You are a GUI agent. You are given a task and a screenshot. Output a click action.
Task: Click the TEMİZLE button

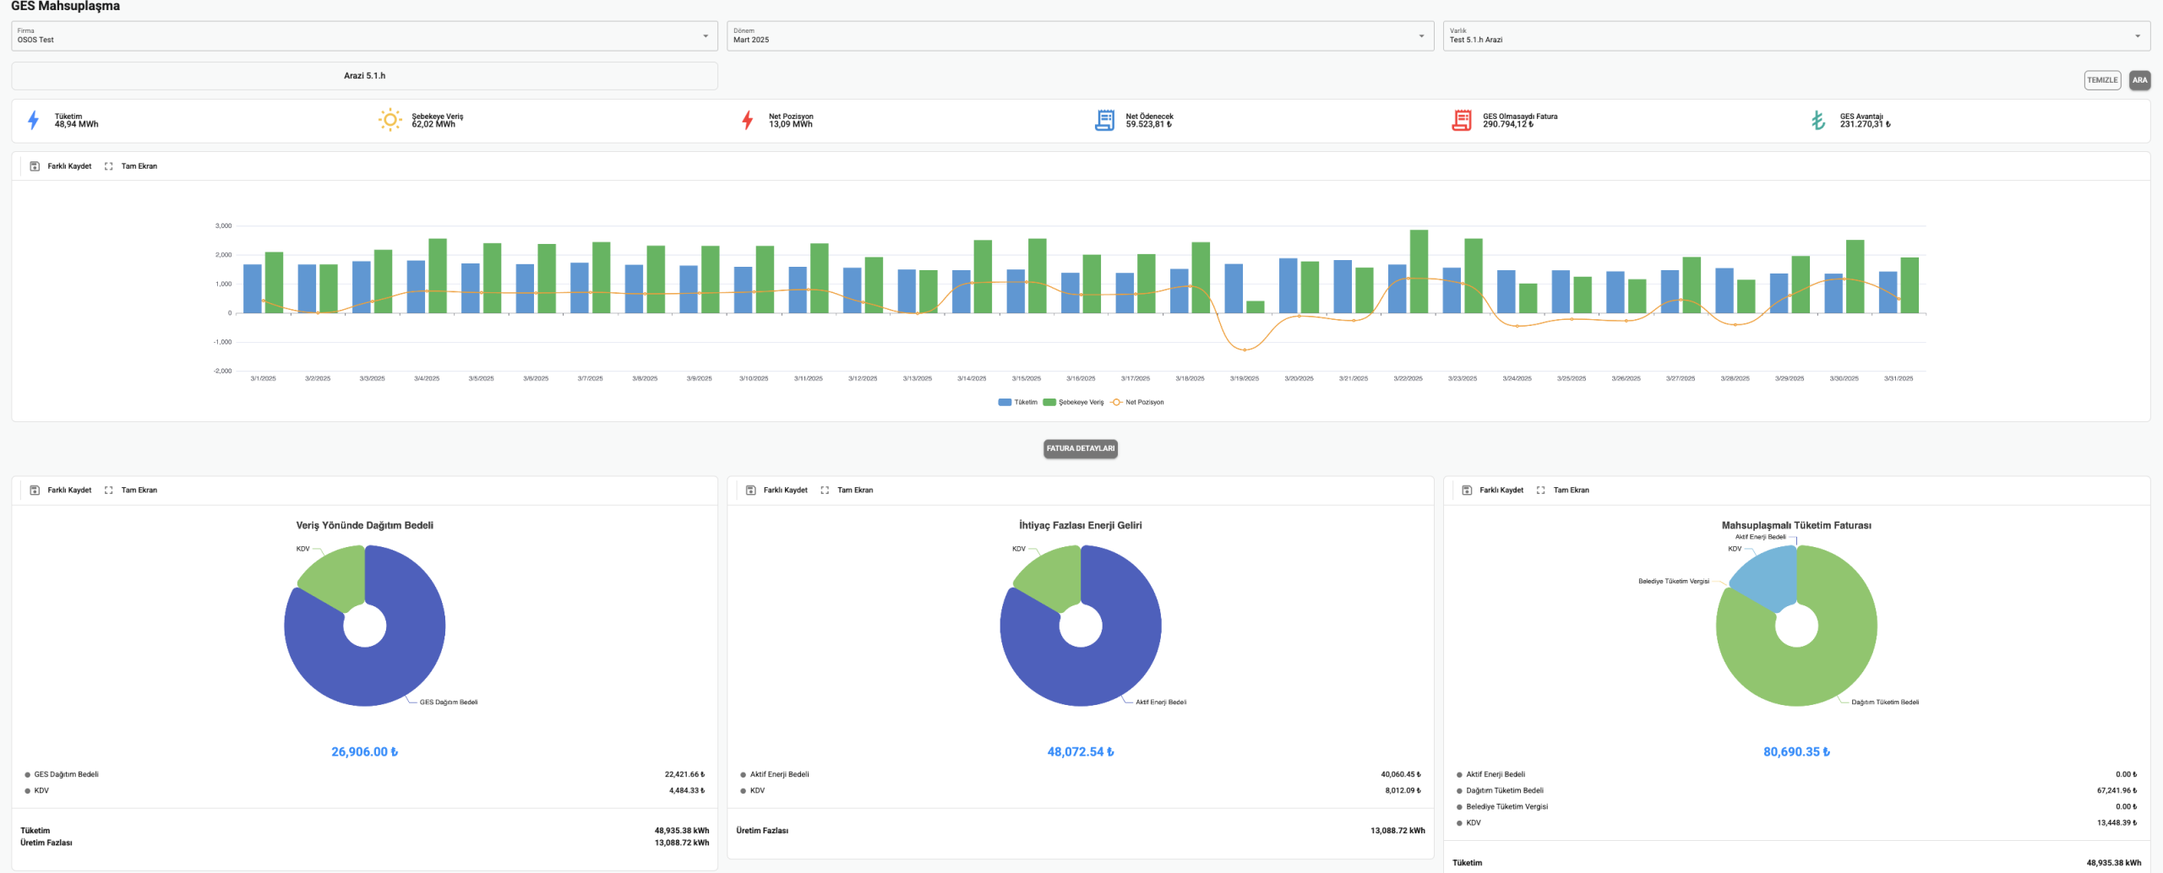(x=2101, y=80)
